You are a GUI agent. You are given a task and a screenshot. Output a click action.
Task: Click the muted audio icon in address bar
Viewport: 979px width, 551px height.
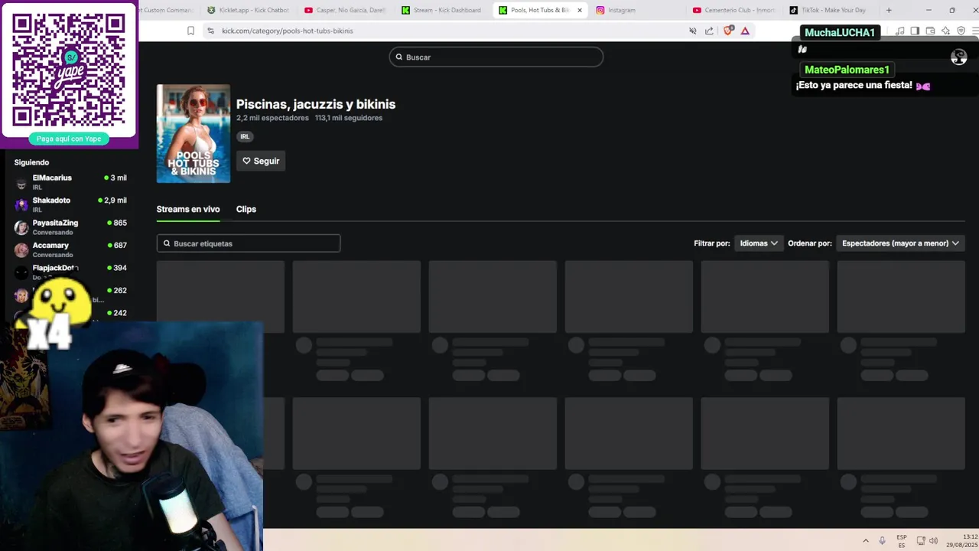click(x=693, y=31)
